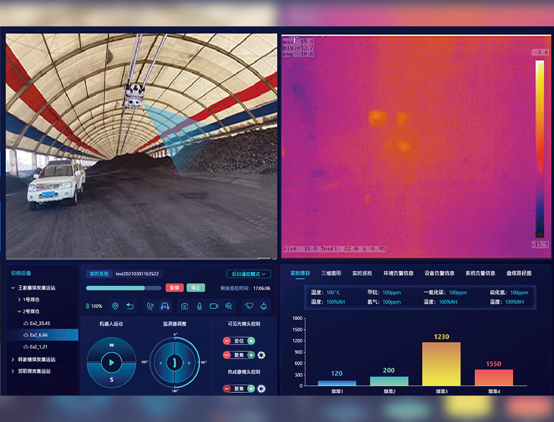The height and width of the screenshot is (422, 554).
Task: Click the return arrow icon
Action: pos(130,306)
